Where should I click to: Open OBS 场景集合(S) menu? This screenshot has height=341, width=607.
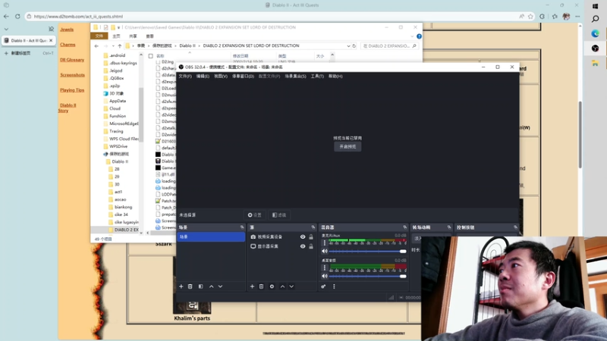pyautogui.click(x=295, y=77)
